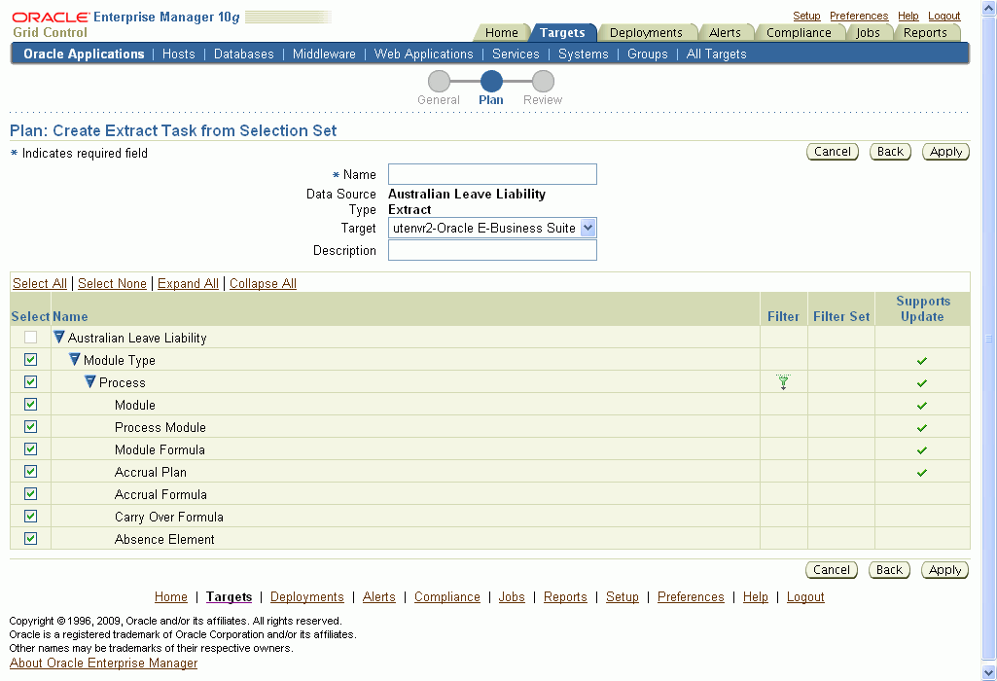Open the Groups subtab
Image resolution: width=997 pixels, height=681 pixels.
(x=647, y=54)
